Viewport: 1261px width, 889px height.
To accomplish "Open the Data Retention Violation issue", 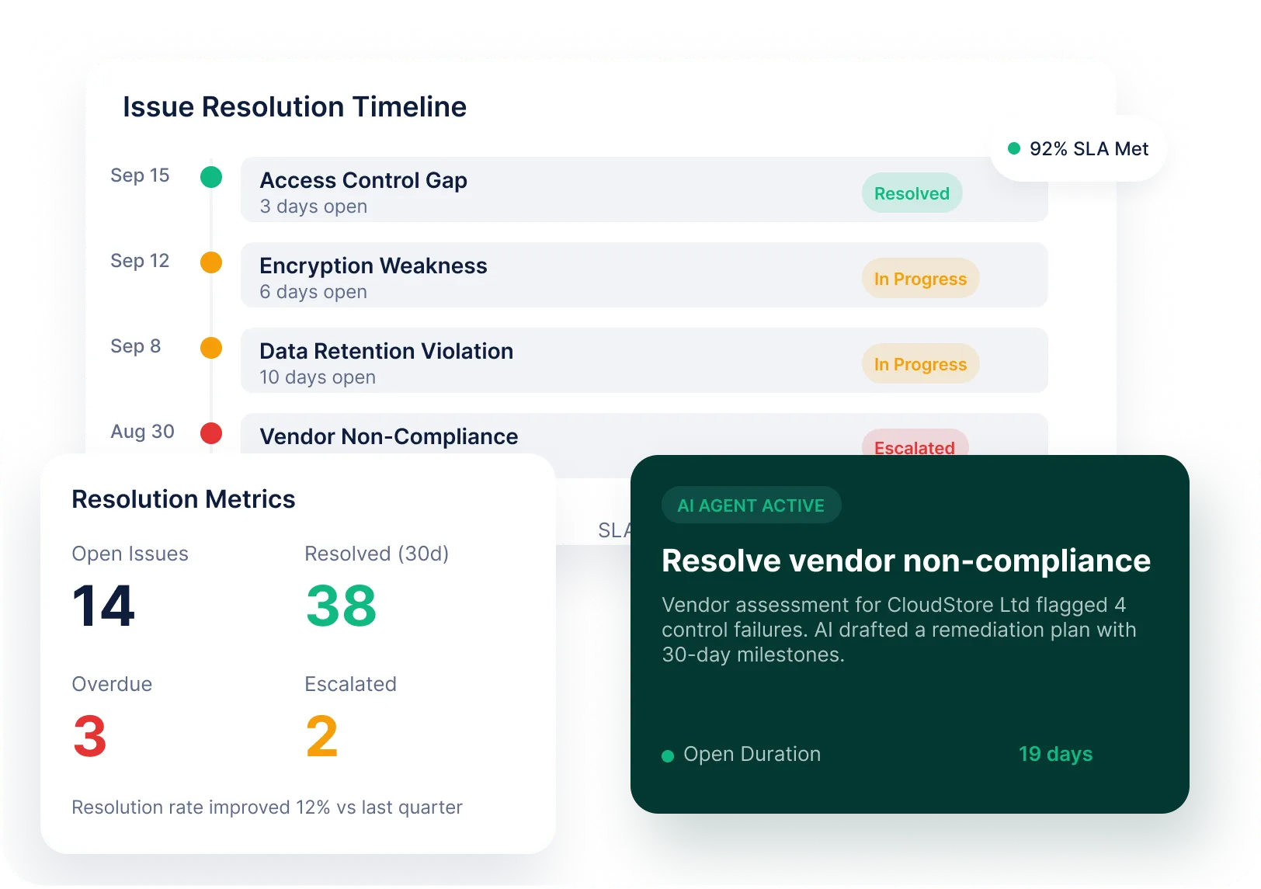I will tap(644, 360).
